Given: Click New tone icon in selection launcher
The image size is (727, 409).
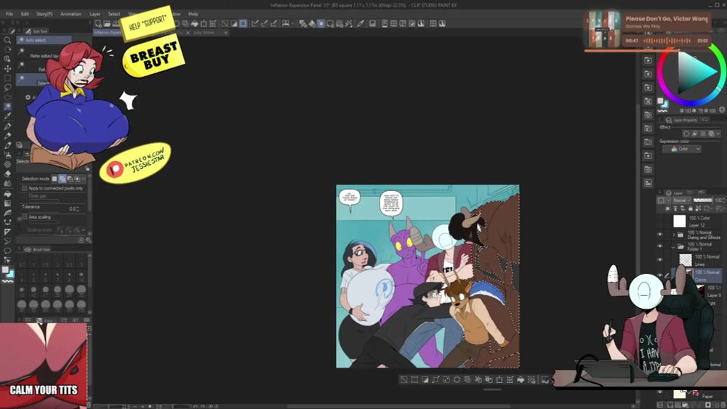Looking at the screenshot, I should (x=531, y=379).
